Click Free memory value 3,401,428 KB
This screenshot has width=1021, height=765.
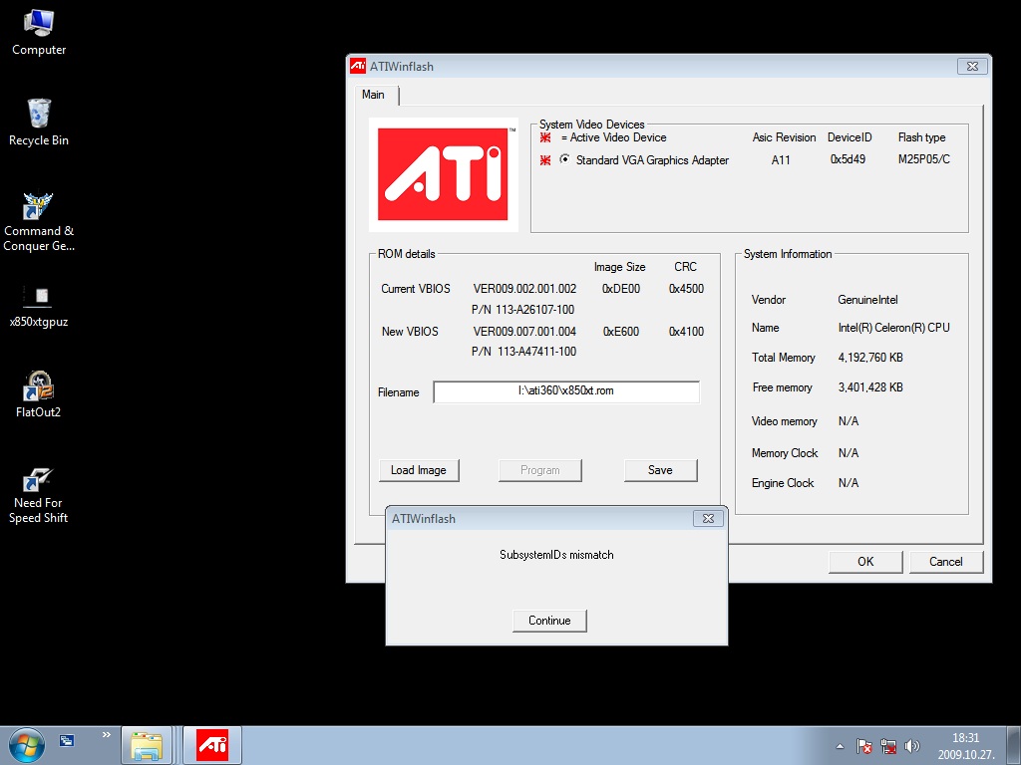870,387
